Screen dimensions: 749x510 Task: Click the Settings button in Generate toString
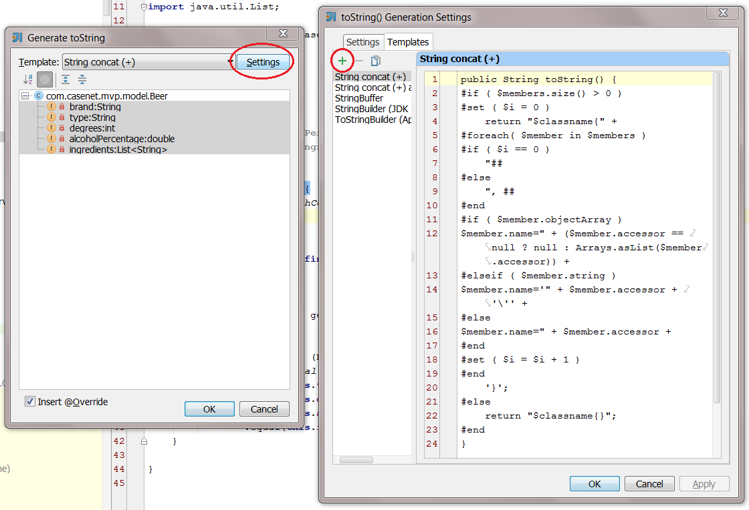coord(263,62)
